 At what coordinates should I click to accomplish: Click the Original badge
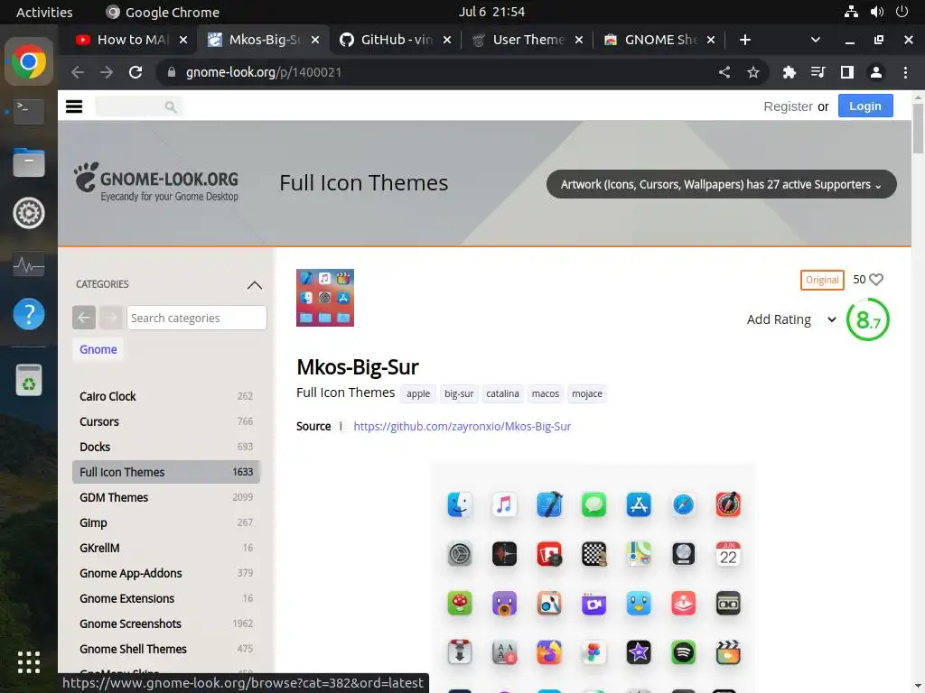point(822,280)
